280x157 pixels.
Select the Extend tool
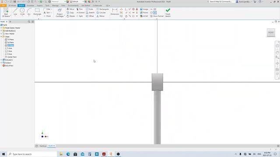click(80, 13)
